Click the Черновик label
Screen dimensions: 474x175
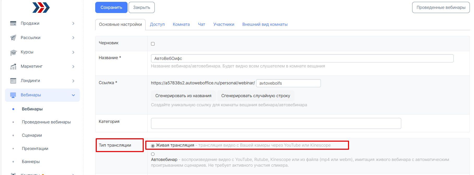pyautogui.click(x=109, y=43)
